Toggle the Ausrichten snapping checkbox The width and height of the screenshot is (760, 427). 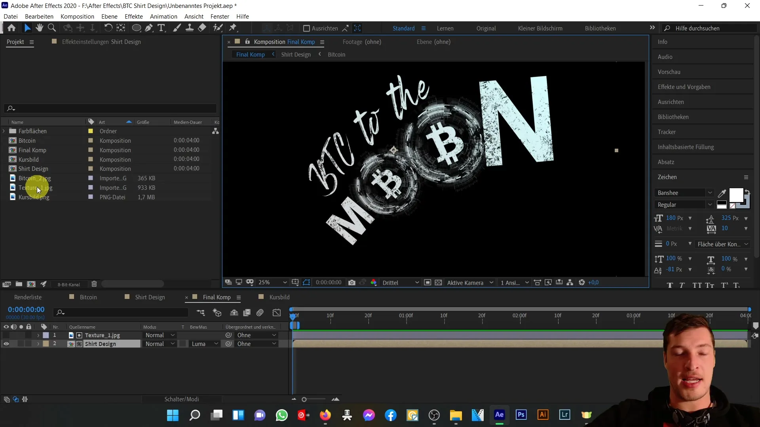(306, 28)
